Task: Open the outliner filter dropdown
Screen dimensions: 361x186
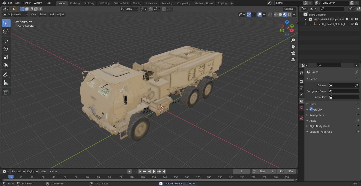Action: (351, 9)
